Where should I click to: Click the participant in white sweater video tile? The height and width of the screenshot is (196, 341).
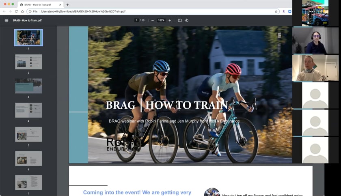coord(315,68)
